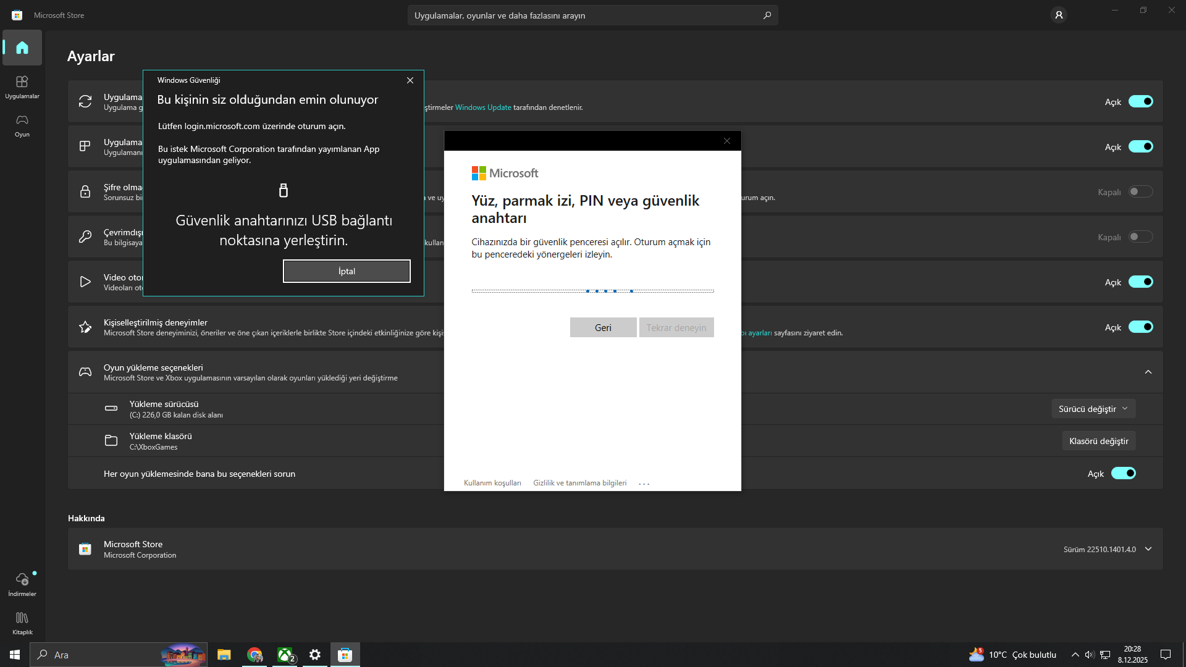Screen dimensions: 1186x667
Task: Open Windows Start menu
Action: (x=15, y=655)
